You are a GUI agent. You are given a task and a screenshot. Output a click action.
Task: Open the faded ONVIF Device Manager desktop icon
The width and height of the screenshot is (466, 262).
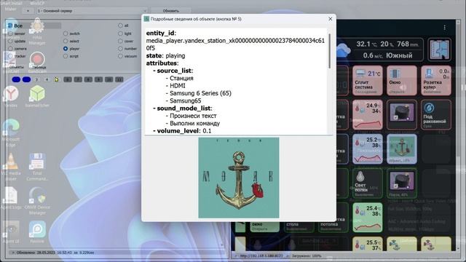(37, 201)
